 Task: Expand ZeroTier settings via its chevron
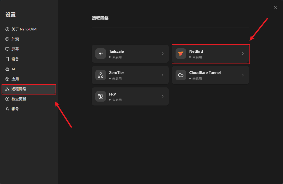pyautogui.click(x=163, y=75)
